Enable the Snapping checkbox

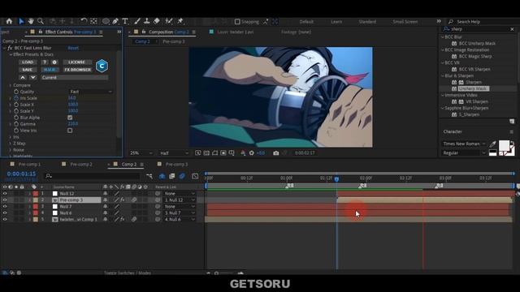(x=237, y=22)
